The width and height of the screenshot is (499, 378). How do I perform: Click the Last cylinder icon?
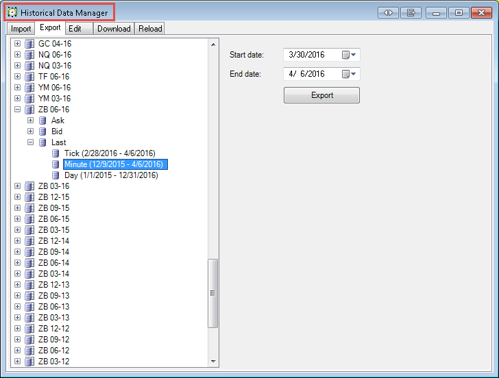click(x=42, y=142)
